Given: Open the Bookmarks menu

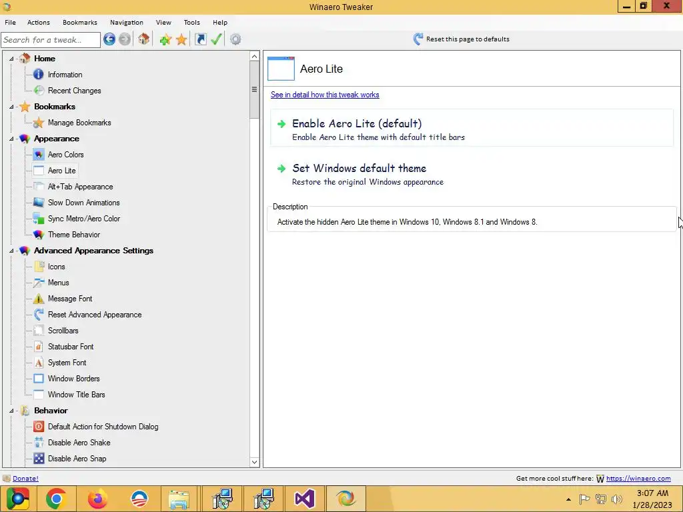Looking at the screenshot, I should 80,22.
